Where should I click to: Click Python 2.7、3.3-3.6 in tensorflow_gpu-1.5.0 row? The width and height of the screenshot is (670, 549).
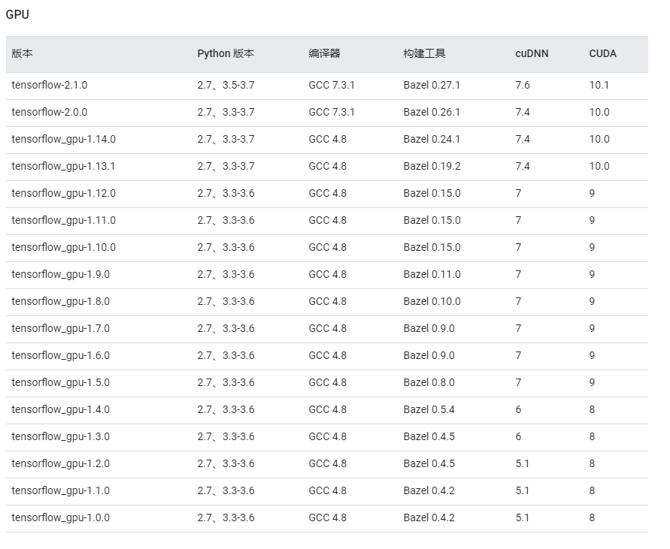[226, 382]
